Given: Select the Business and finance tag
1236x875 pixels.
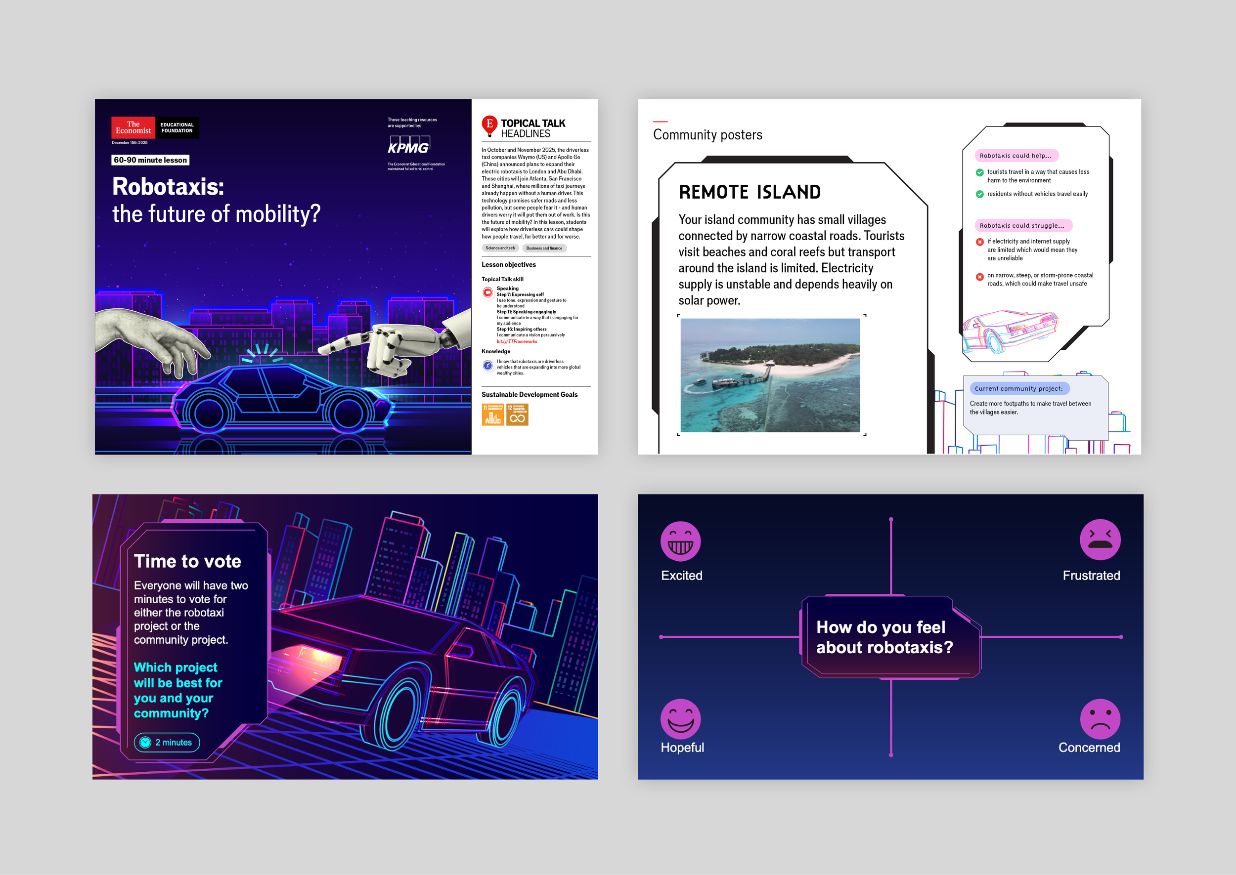Looking at the screenshot, I should pos(544,249).
